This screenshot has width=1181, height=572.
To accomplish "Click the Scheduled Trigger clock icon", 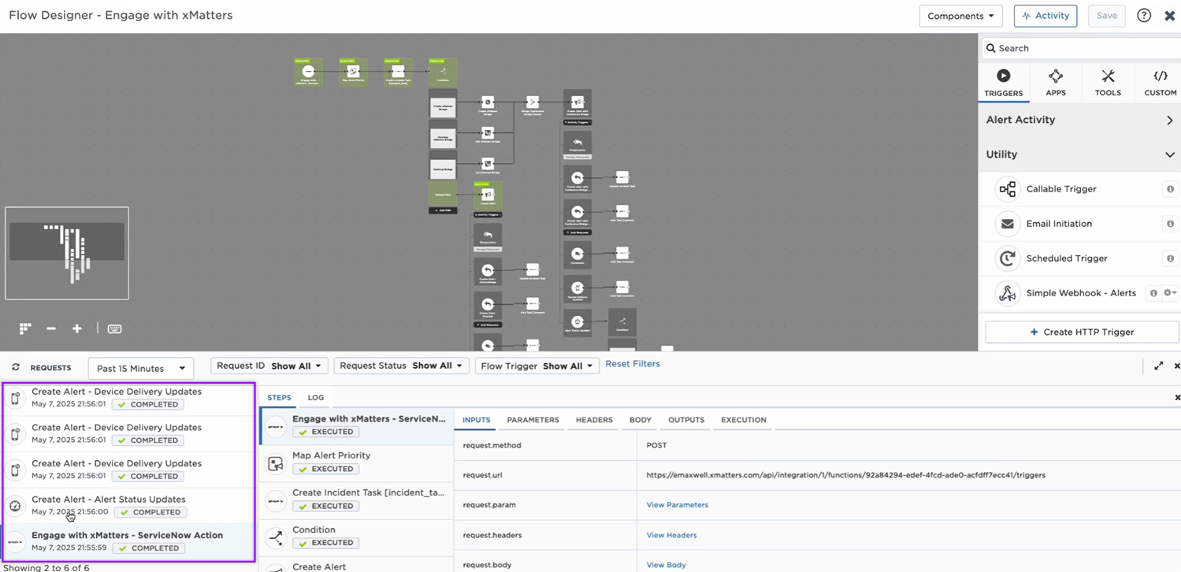I will 1007,258.
